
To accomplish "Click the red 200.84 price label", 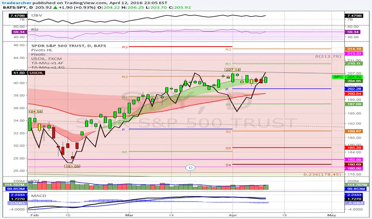I will click(x=354, y=94).
